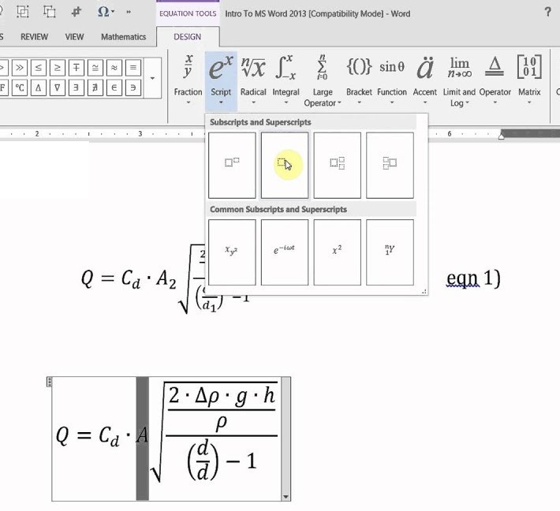
Task: Choose the Subscript-Superscript template
Action: pyautogui.click(x=337, y=164)
